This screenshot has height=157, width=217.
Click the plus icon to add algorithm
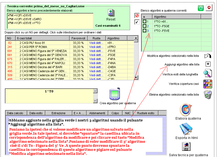[x=208, y=64]
